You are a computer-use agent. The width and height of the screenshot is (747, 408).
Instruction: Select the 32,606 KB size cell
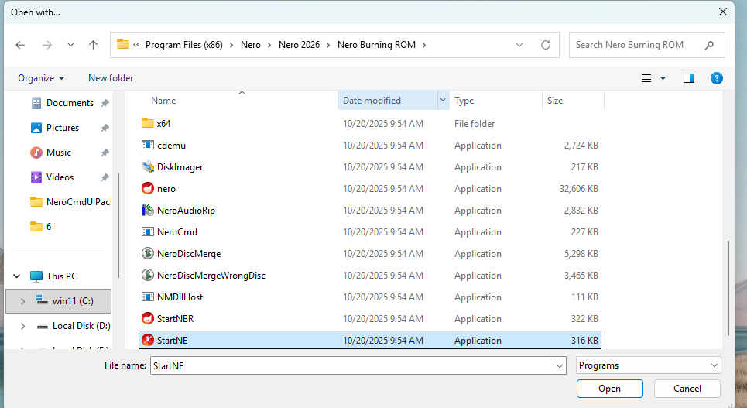579,189
